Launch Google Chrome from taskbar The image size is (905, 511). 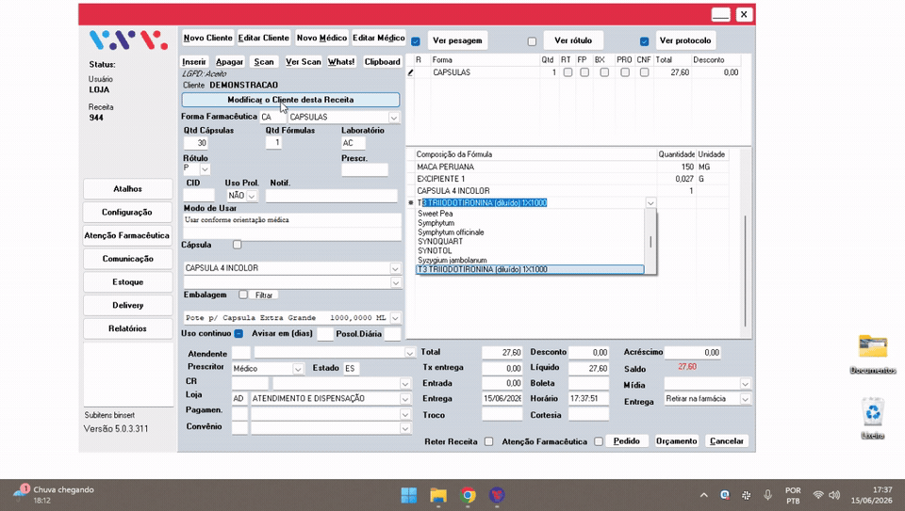point(468,495)
